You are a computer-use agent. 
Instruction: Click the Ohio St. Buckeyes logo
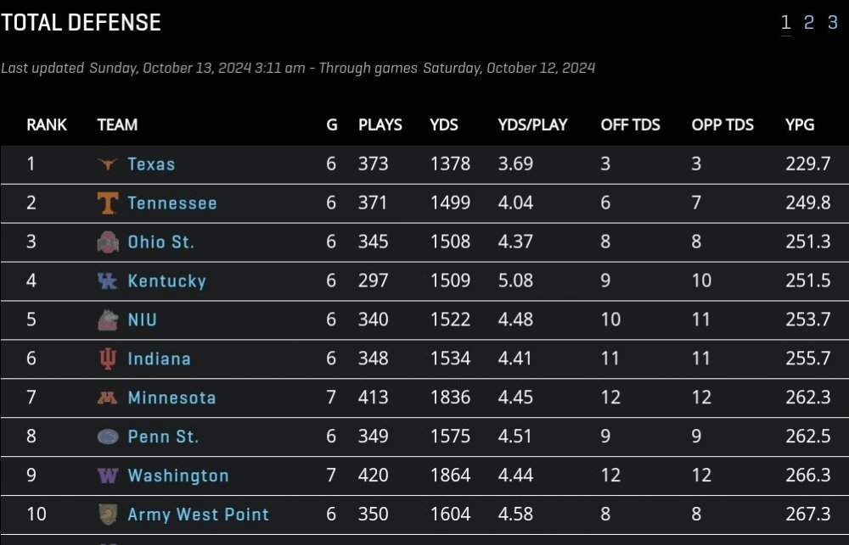click(x=108, y=242)
